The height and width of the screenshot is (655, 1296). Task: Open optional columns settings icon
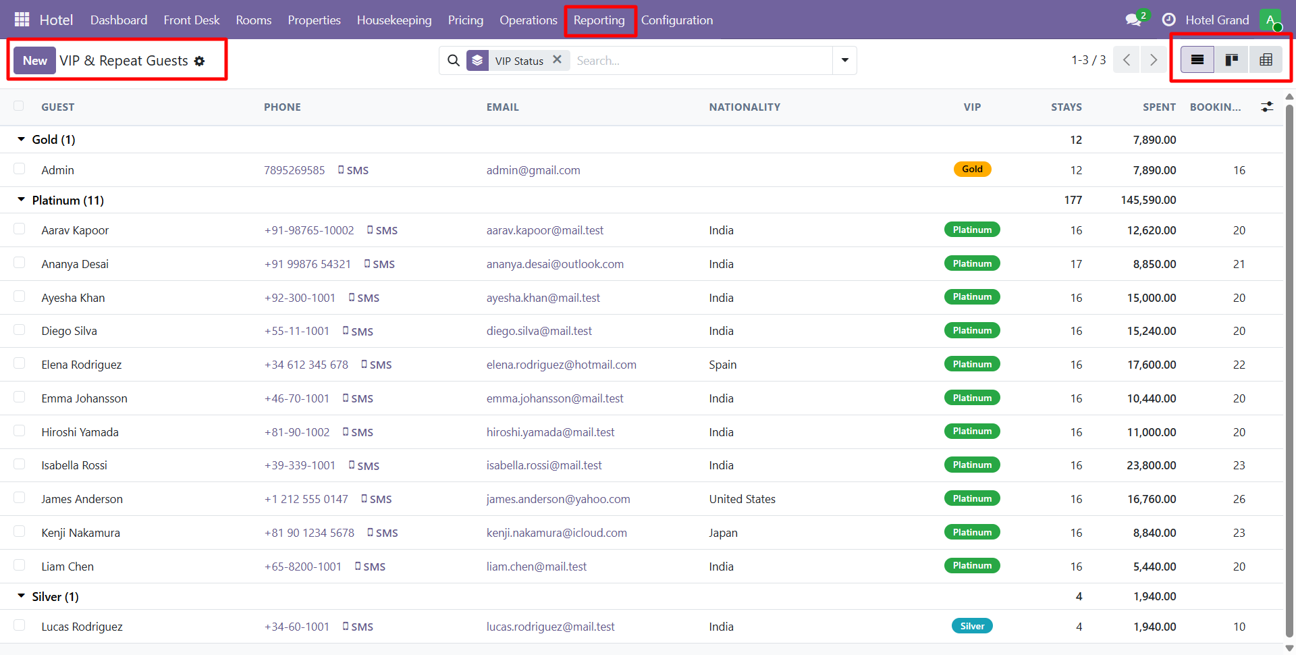(1267, 107)
